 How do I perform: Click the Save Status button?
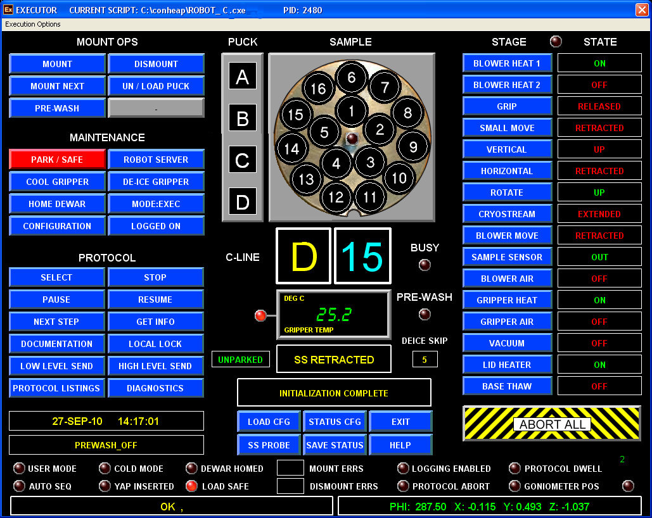(335, 445)
